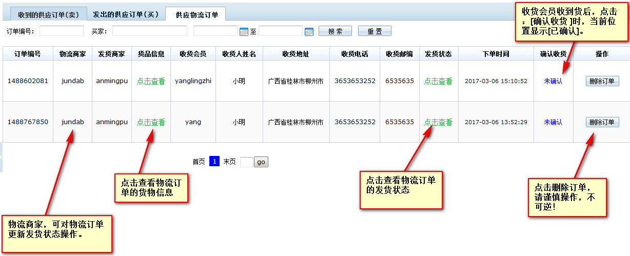Screen dimensions: 630x256
Task: Open the end date calendar picker
Action: 309,32
